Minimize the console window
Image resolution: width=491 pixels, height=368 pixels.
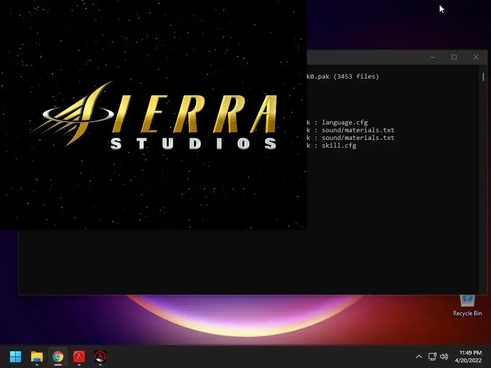(x=433, y=57)
